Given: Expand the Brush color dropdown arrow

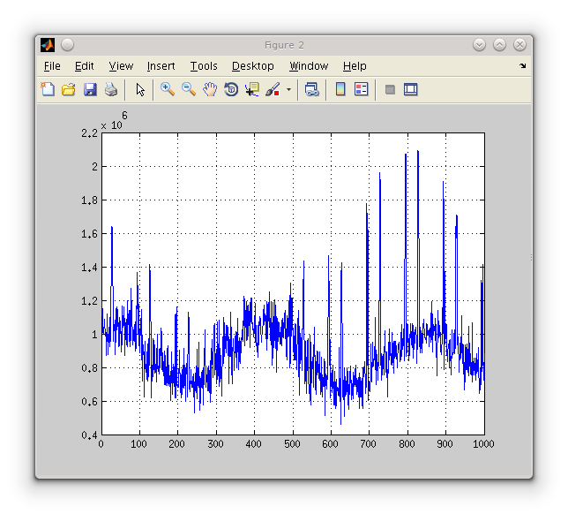Looking at the screenshot, I should (288, 89).
